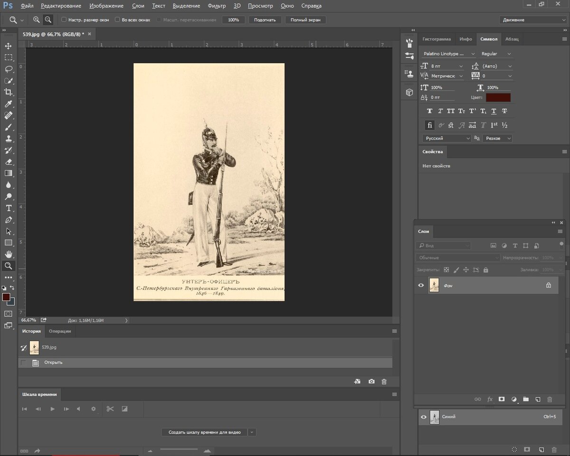570x456 pixels.
Task: Enable 'Настр. размер окон' checkbox
Action: coord(64,20)
